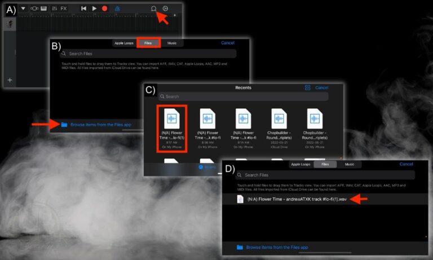Select the Files tab in panel B
The image size is (433, 260).
pyautogui.click(x=148, y=43)
